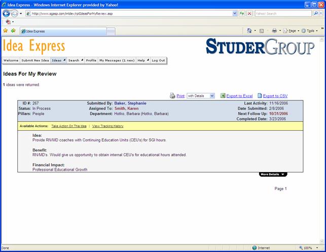The image size is (326, 252).
Task: Click the Welcome menu item
Action: coord(11,61)
